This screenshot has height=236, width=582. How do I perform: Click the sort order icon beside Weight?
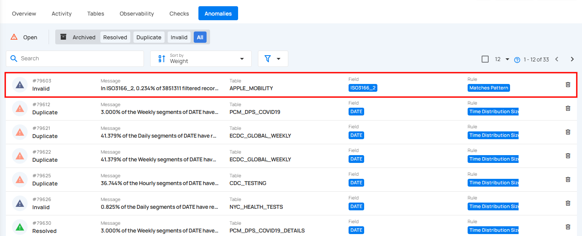162,59
